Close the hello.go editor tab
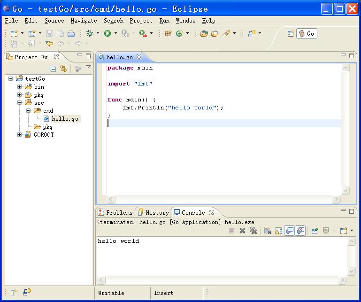361x302 pixels. pos(138,57)
